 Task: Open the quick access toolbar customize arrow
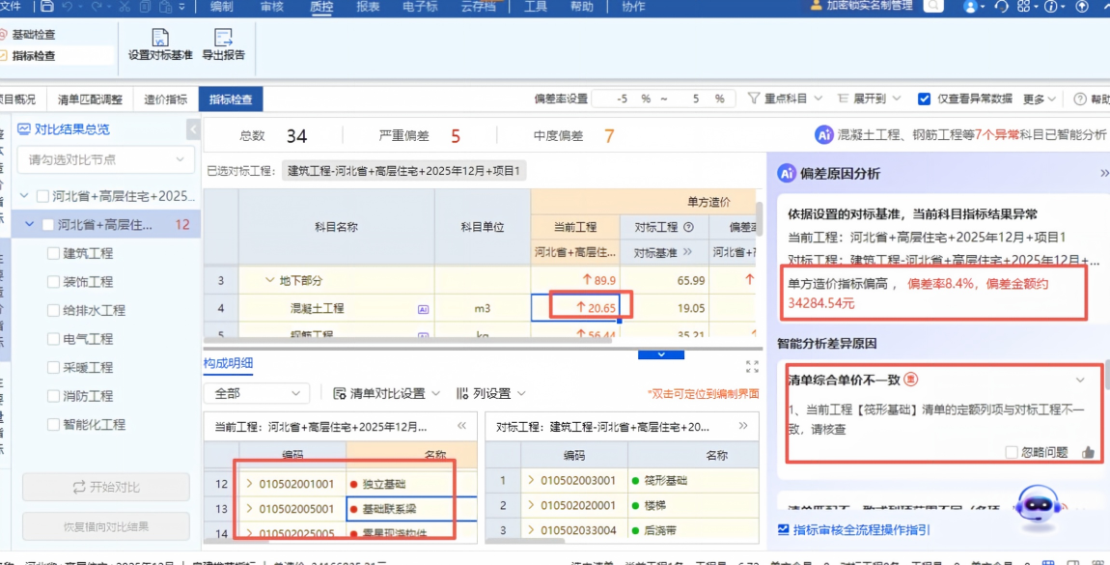click(182, 7)
